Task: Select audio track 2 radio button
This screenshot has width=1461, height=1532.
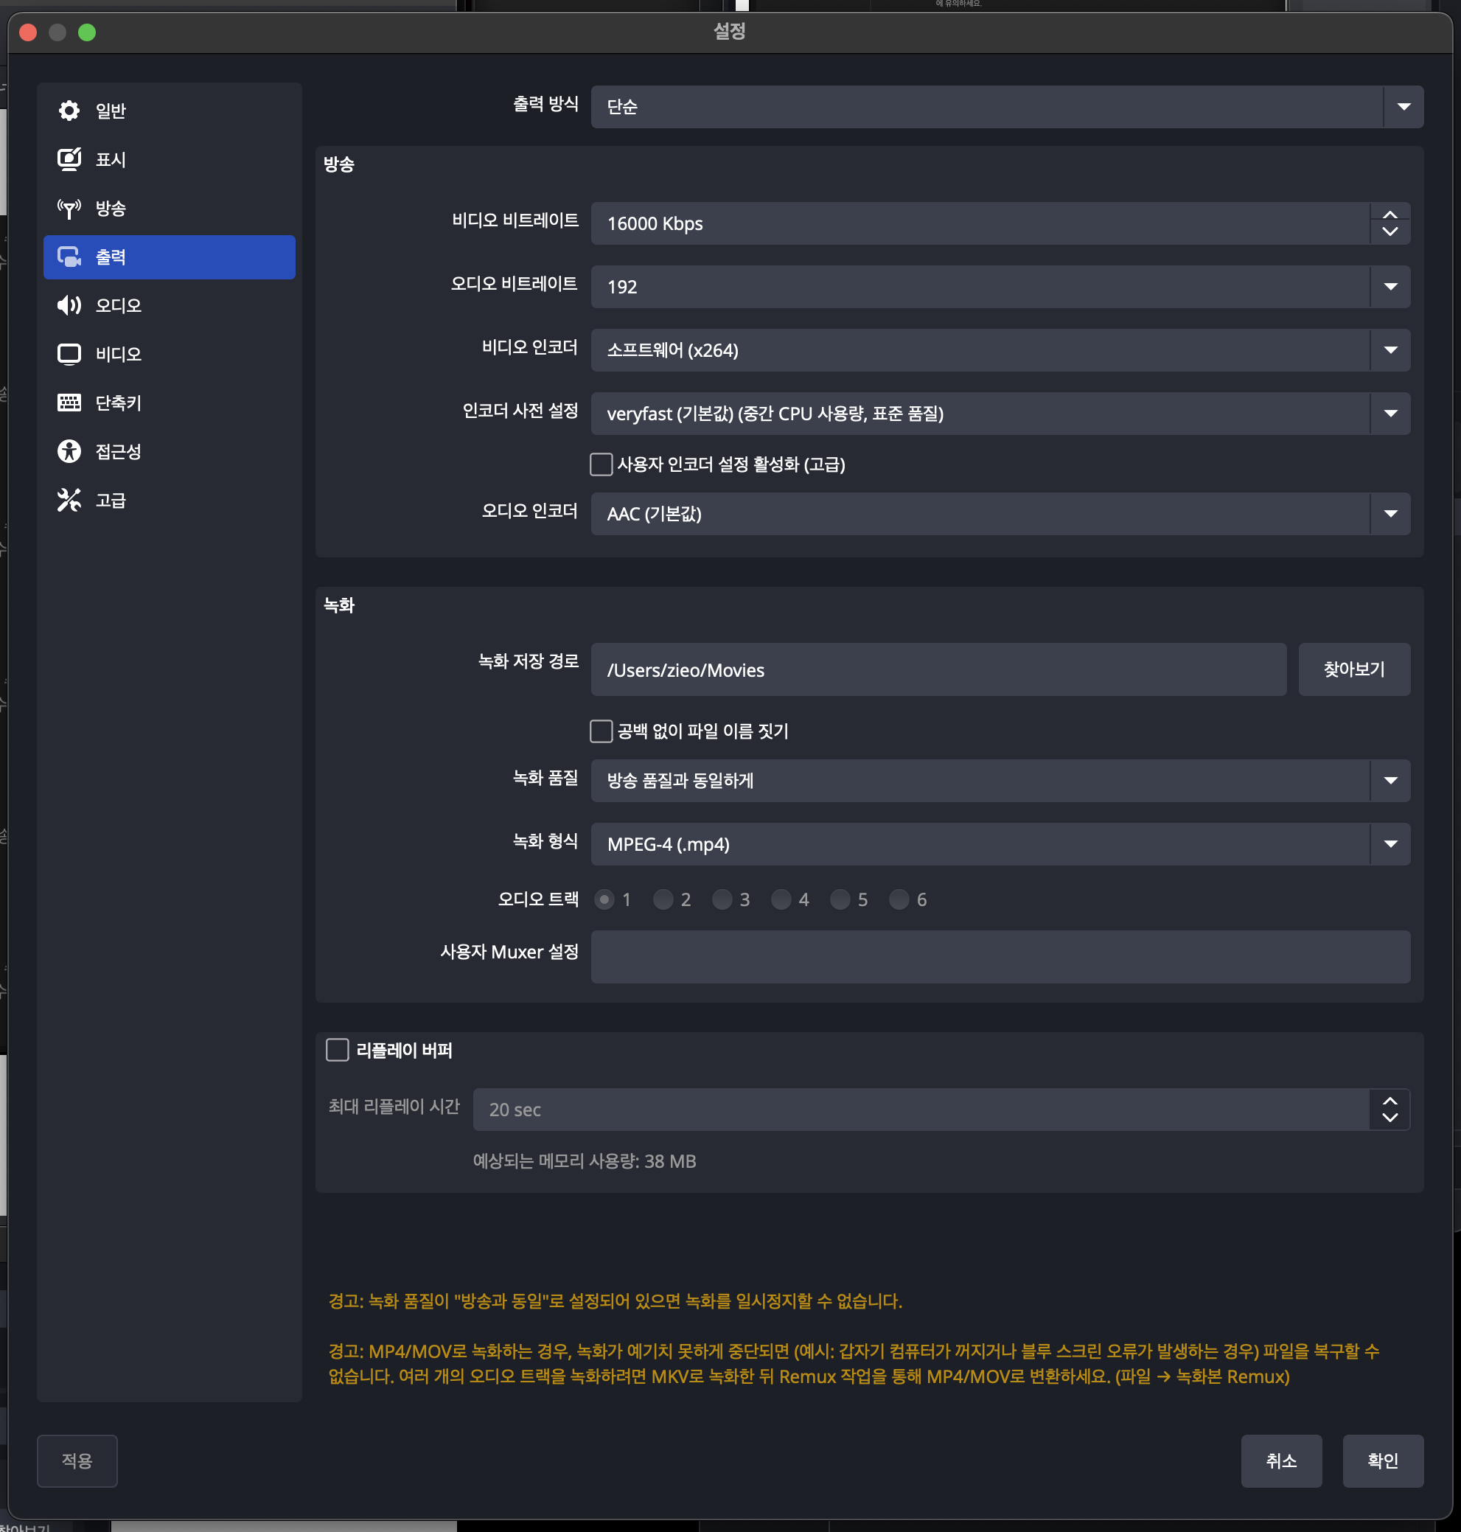Action: coord(663,899)
